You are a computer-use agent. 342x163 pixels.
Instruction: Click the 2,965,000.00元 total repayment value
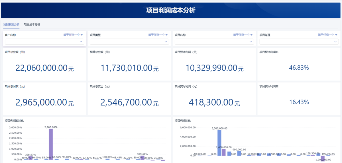(44, 102)
